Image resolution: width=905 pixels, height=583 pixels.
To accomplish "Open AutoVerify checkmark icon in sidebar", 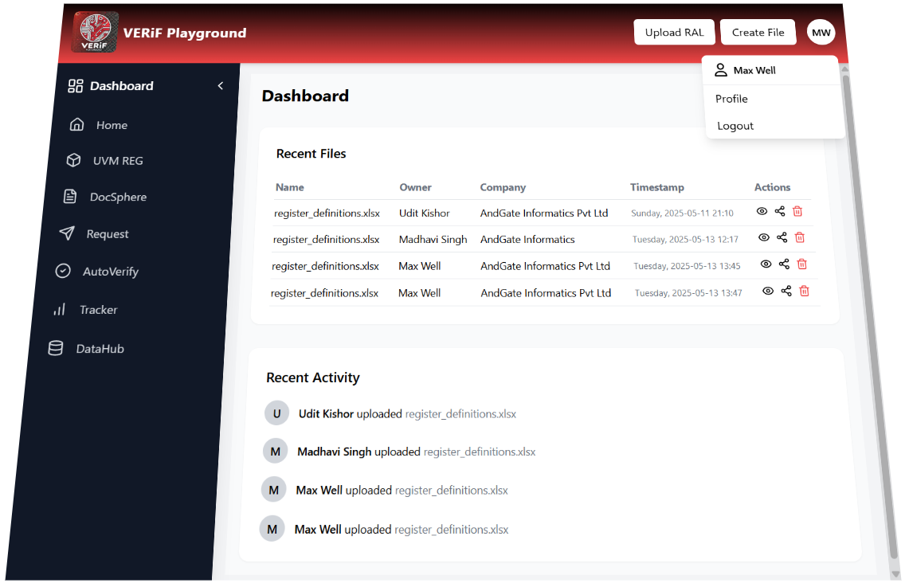I will (63, 271).
